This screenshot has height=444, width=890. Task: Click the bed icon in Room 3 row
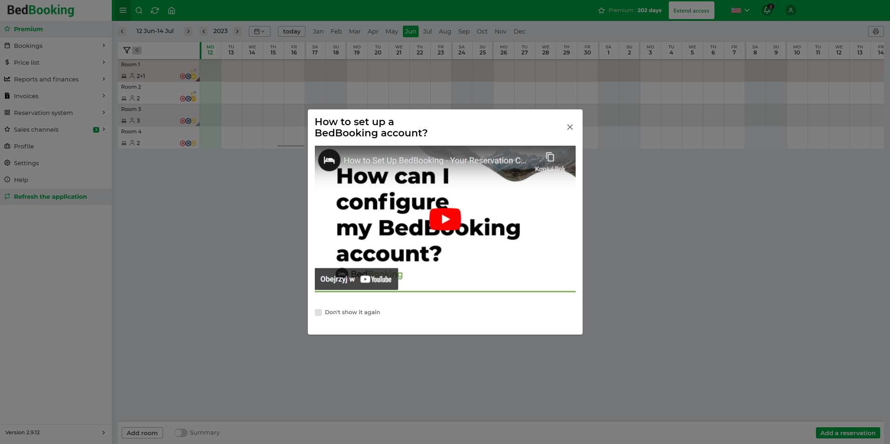[x=124, y=121]
